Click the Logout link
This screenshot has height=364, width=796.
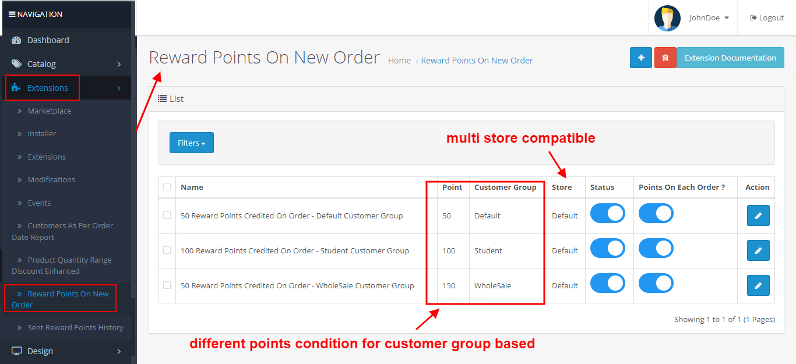(x=766, y=18)
